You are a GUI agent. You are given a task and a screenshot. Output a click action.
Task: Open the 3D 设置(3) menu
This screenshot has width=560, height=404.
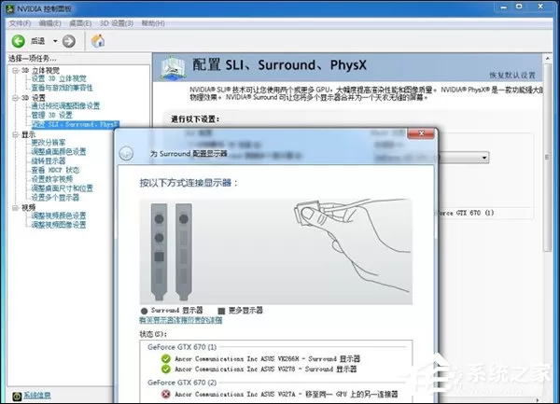pyautogui.click(x=117, y=23)
